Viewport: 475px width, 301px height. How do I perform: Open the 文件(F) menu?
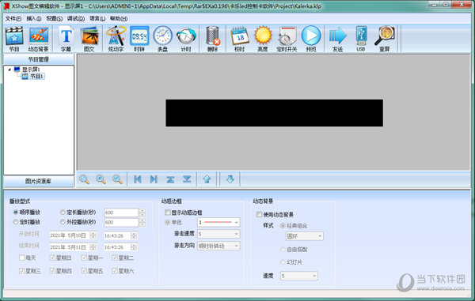[13, 19]
